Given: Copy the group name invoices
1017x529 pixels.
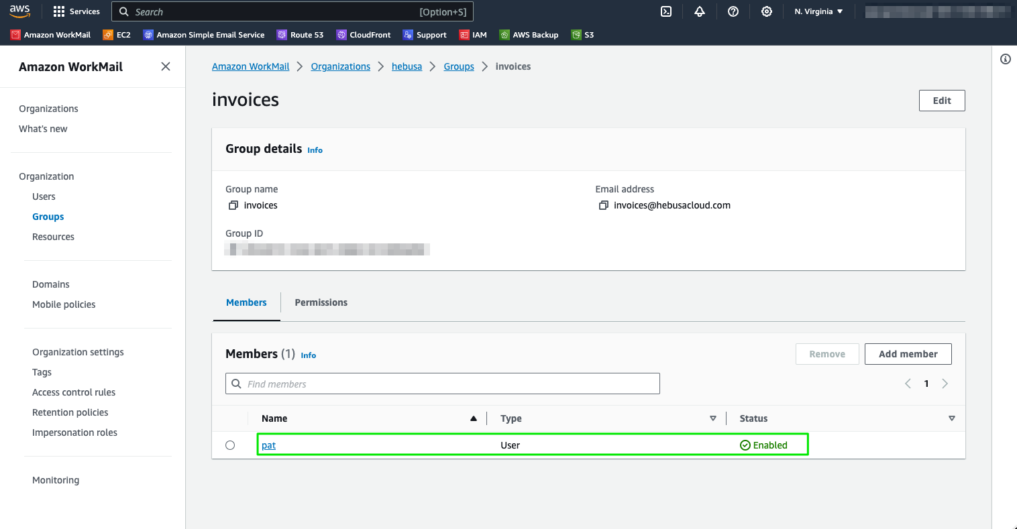Looking at the screenshot, I should coord(233,205).
